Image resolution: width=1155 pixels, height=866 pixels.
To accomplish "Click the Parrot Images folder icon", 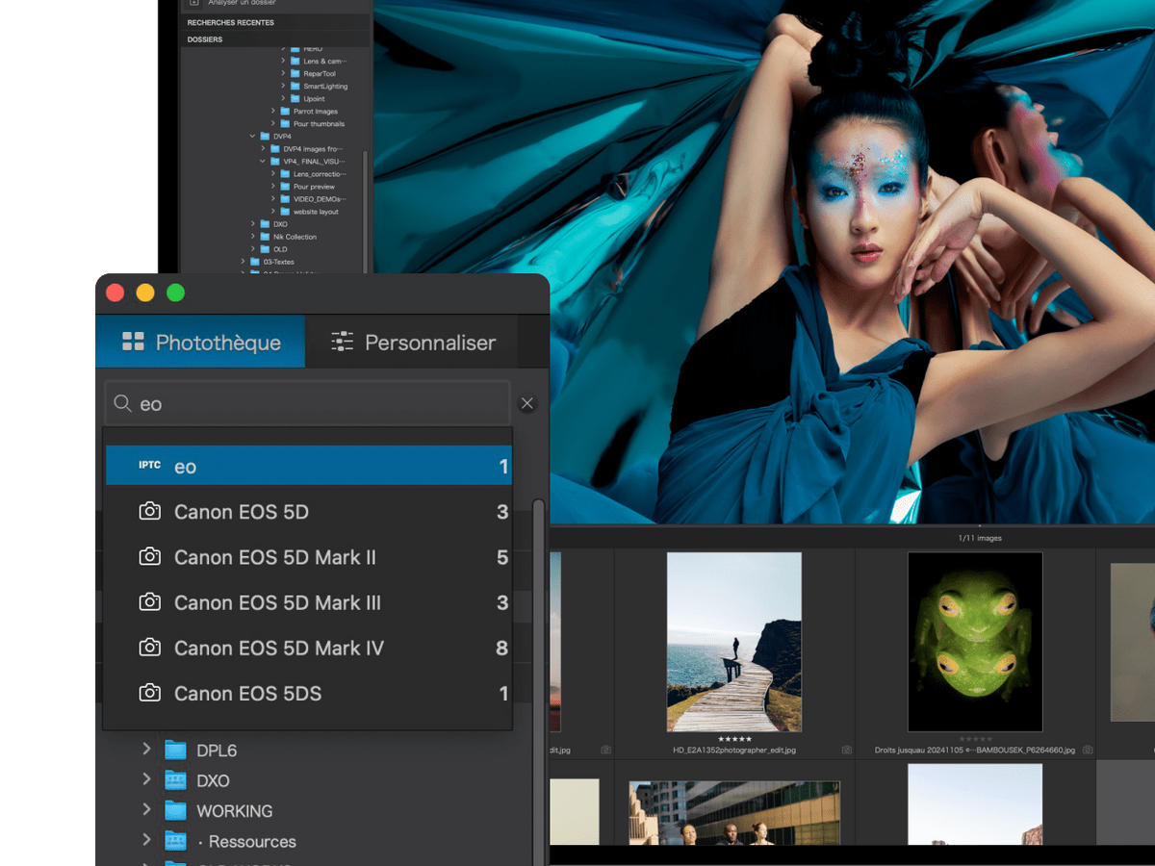I will coord(286,112).
